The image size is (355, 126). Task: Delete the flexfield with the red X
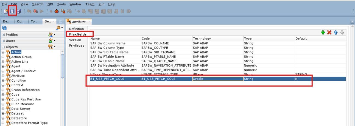tap(329, 33)
